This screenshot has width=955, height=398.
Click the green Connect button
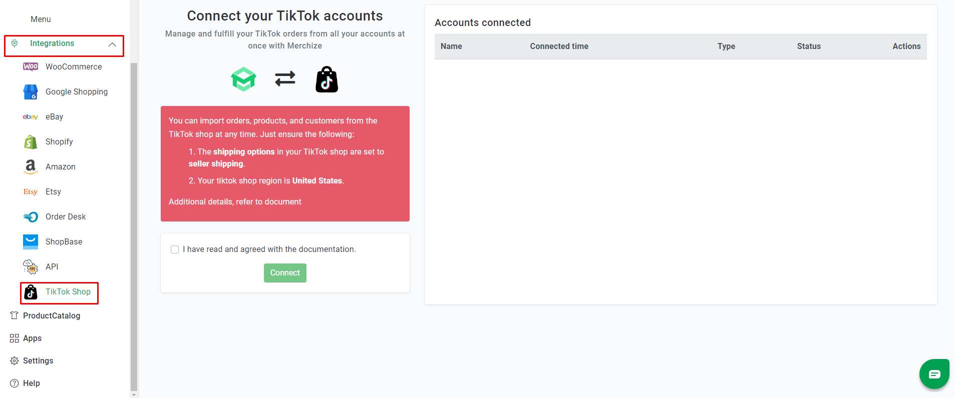[x=285, y=273]
